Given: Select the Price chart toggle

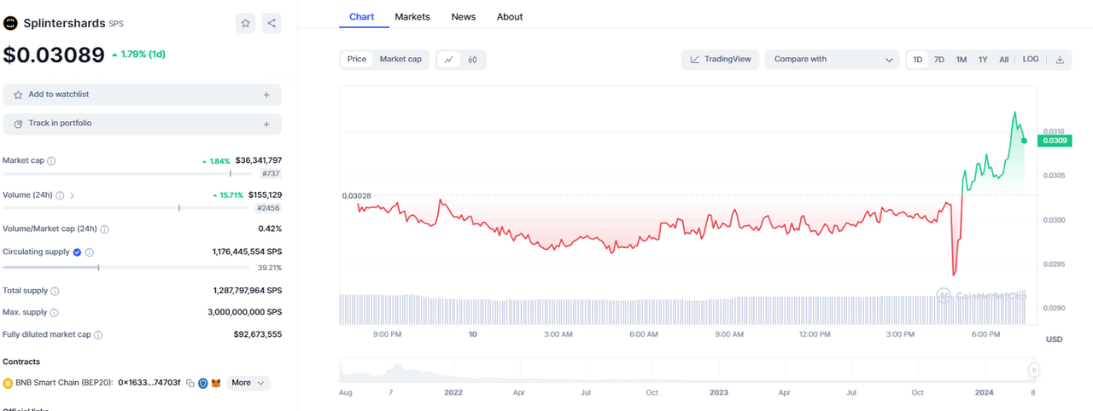Looking at the screenshot, I should pos(357,60).
